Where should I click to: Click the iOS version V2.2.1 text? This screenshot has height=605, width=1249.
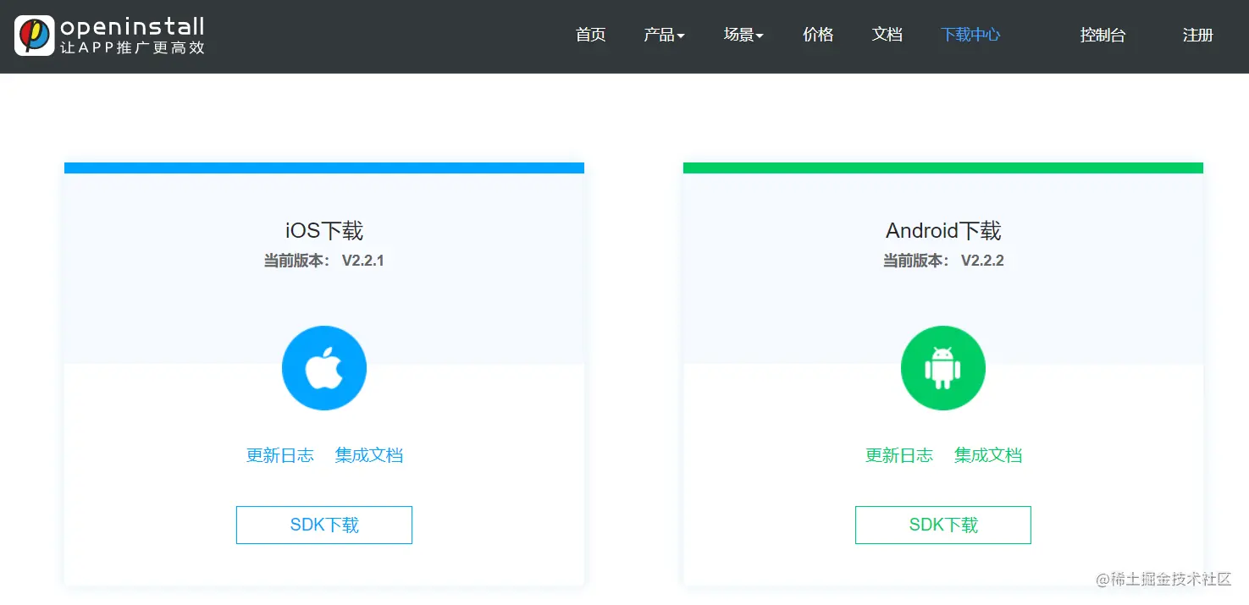363,261
